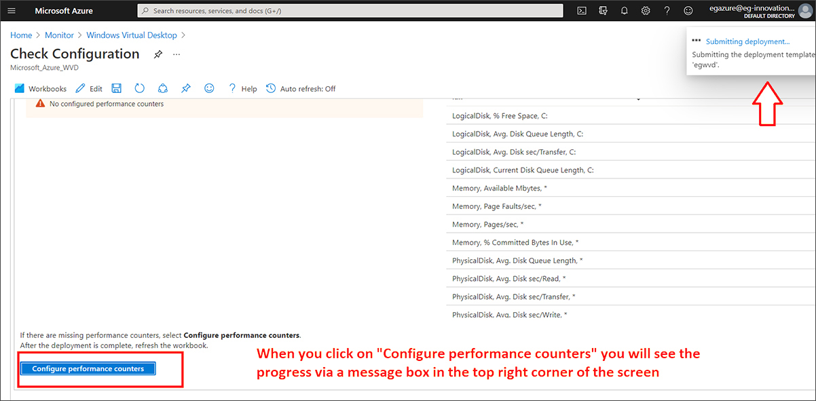Select LogicalDisk, Avg. Disk Queue Length, C: row

631,134
